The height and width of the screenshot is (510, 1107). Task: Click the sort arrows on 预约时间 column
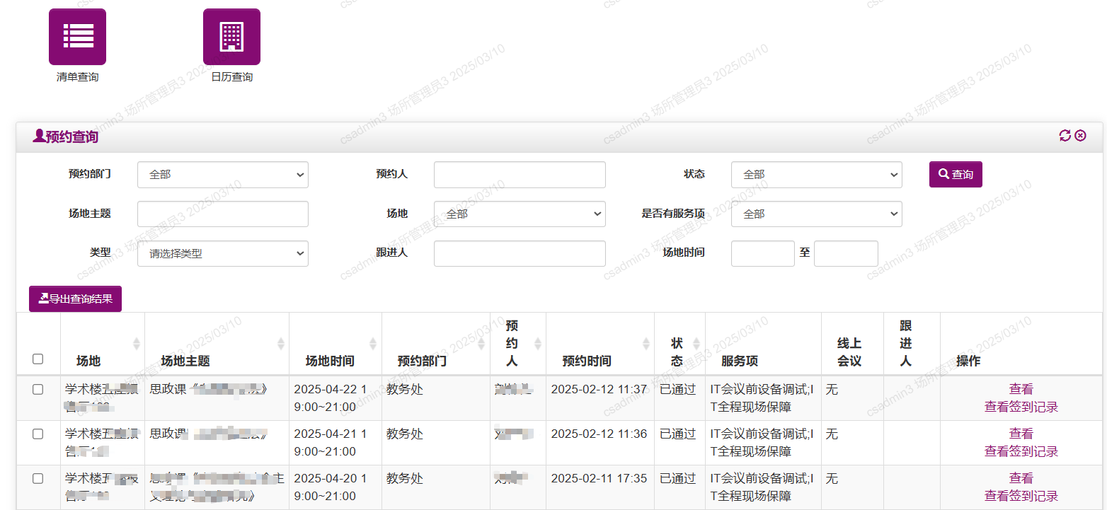(x=645, y=343)
